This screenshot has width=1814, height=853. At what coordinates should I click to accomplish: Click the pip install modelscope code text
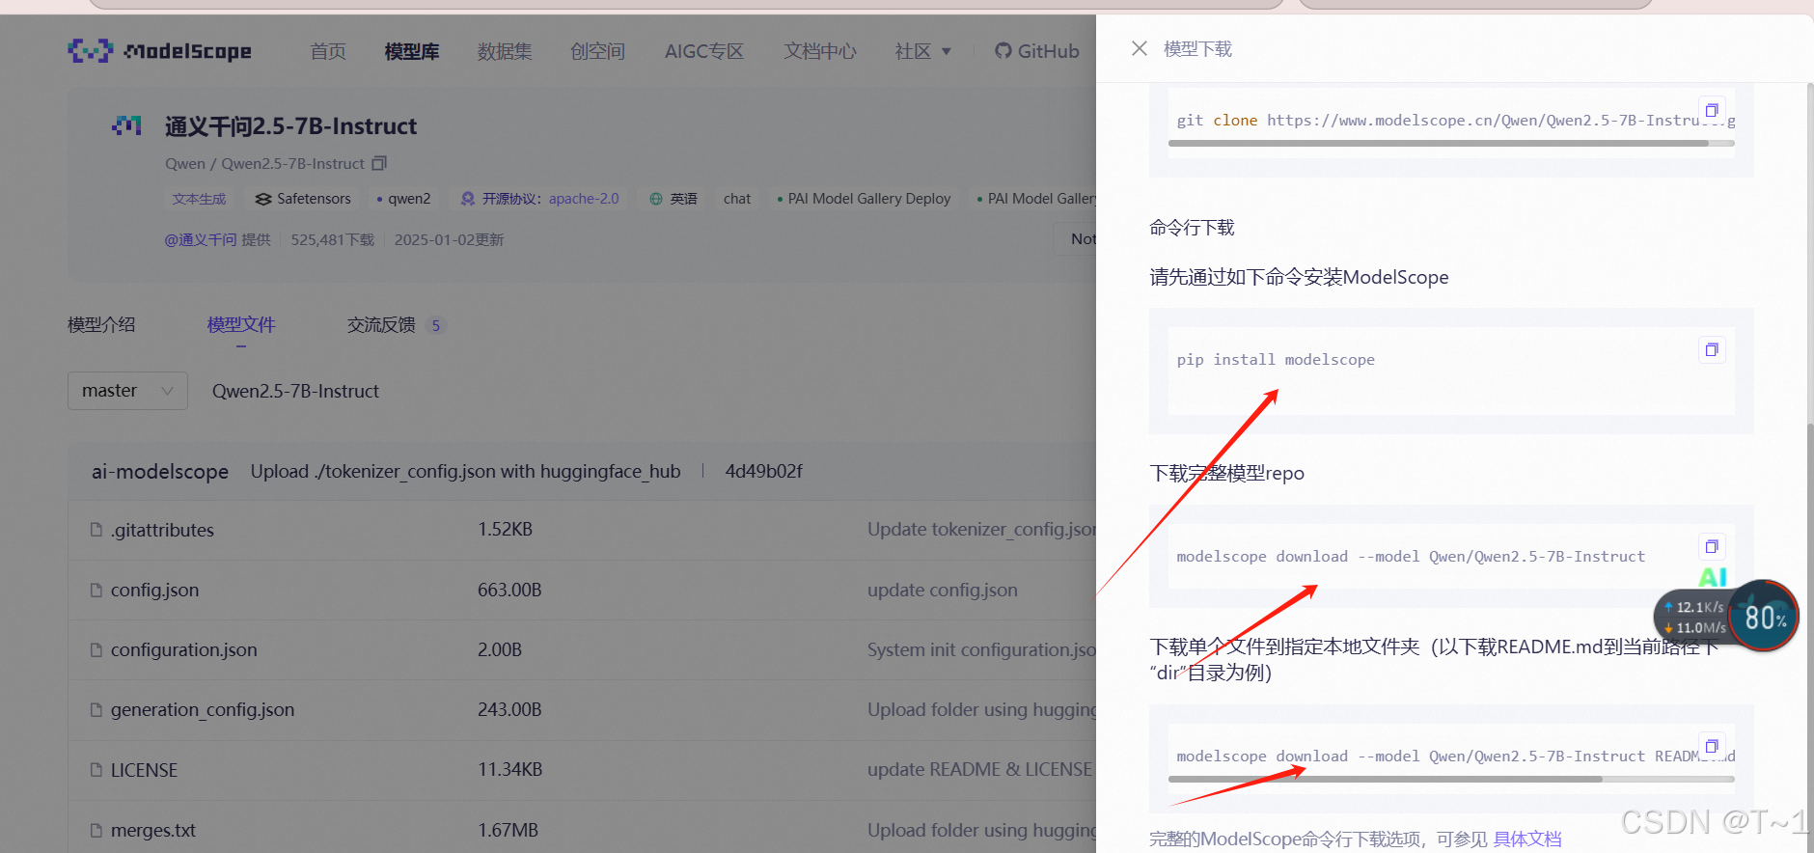(1276, 359)
